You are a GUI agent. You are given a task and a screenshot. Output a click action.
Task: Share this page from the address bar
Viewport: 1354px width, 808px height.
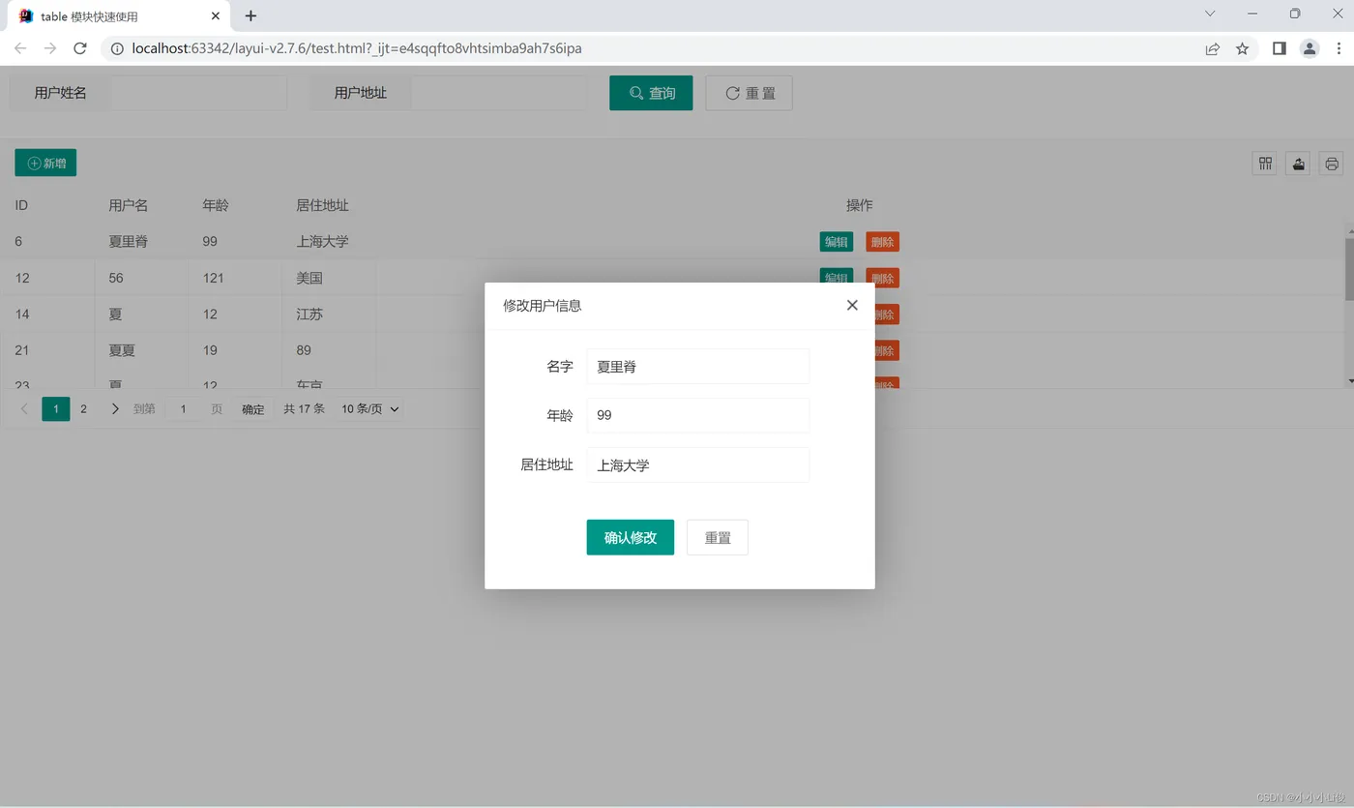click(1212, 48)
